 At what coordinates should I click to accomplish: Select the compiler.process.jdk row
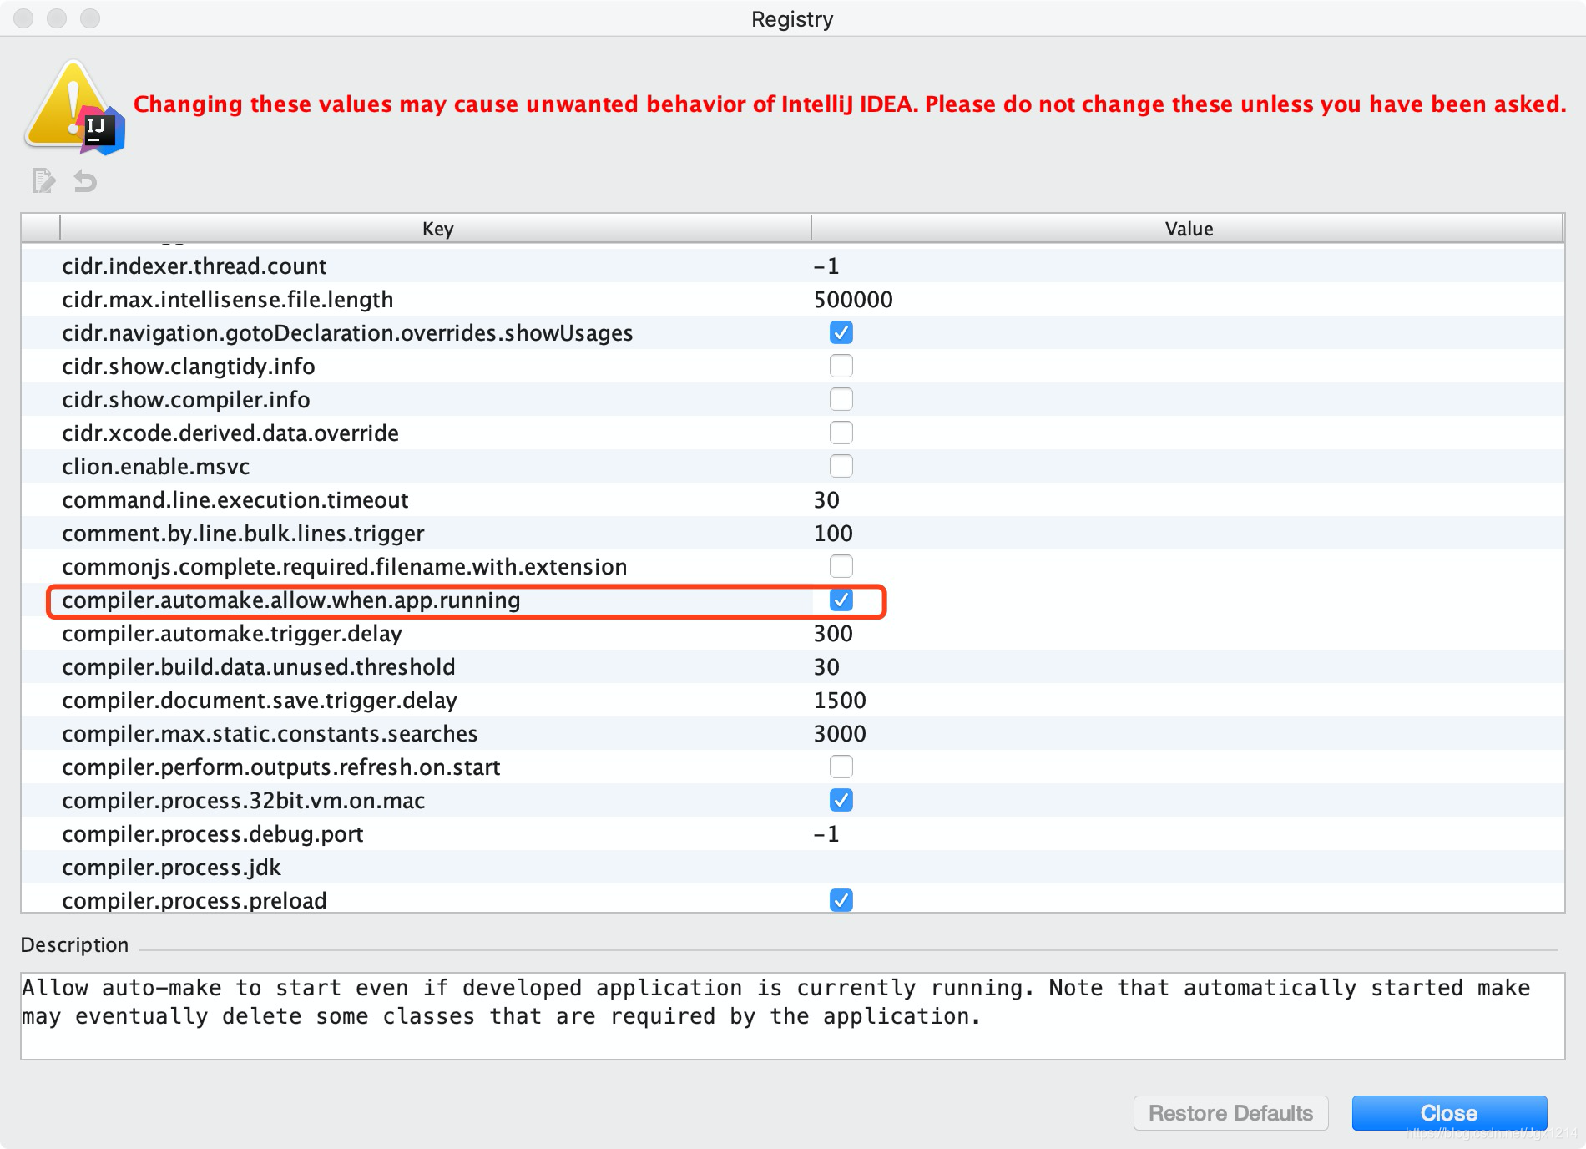coord(793,867)
